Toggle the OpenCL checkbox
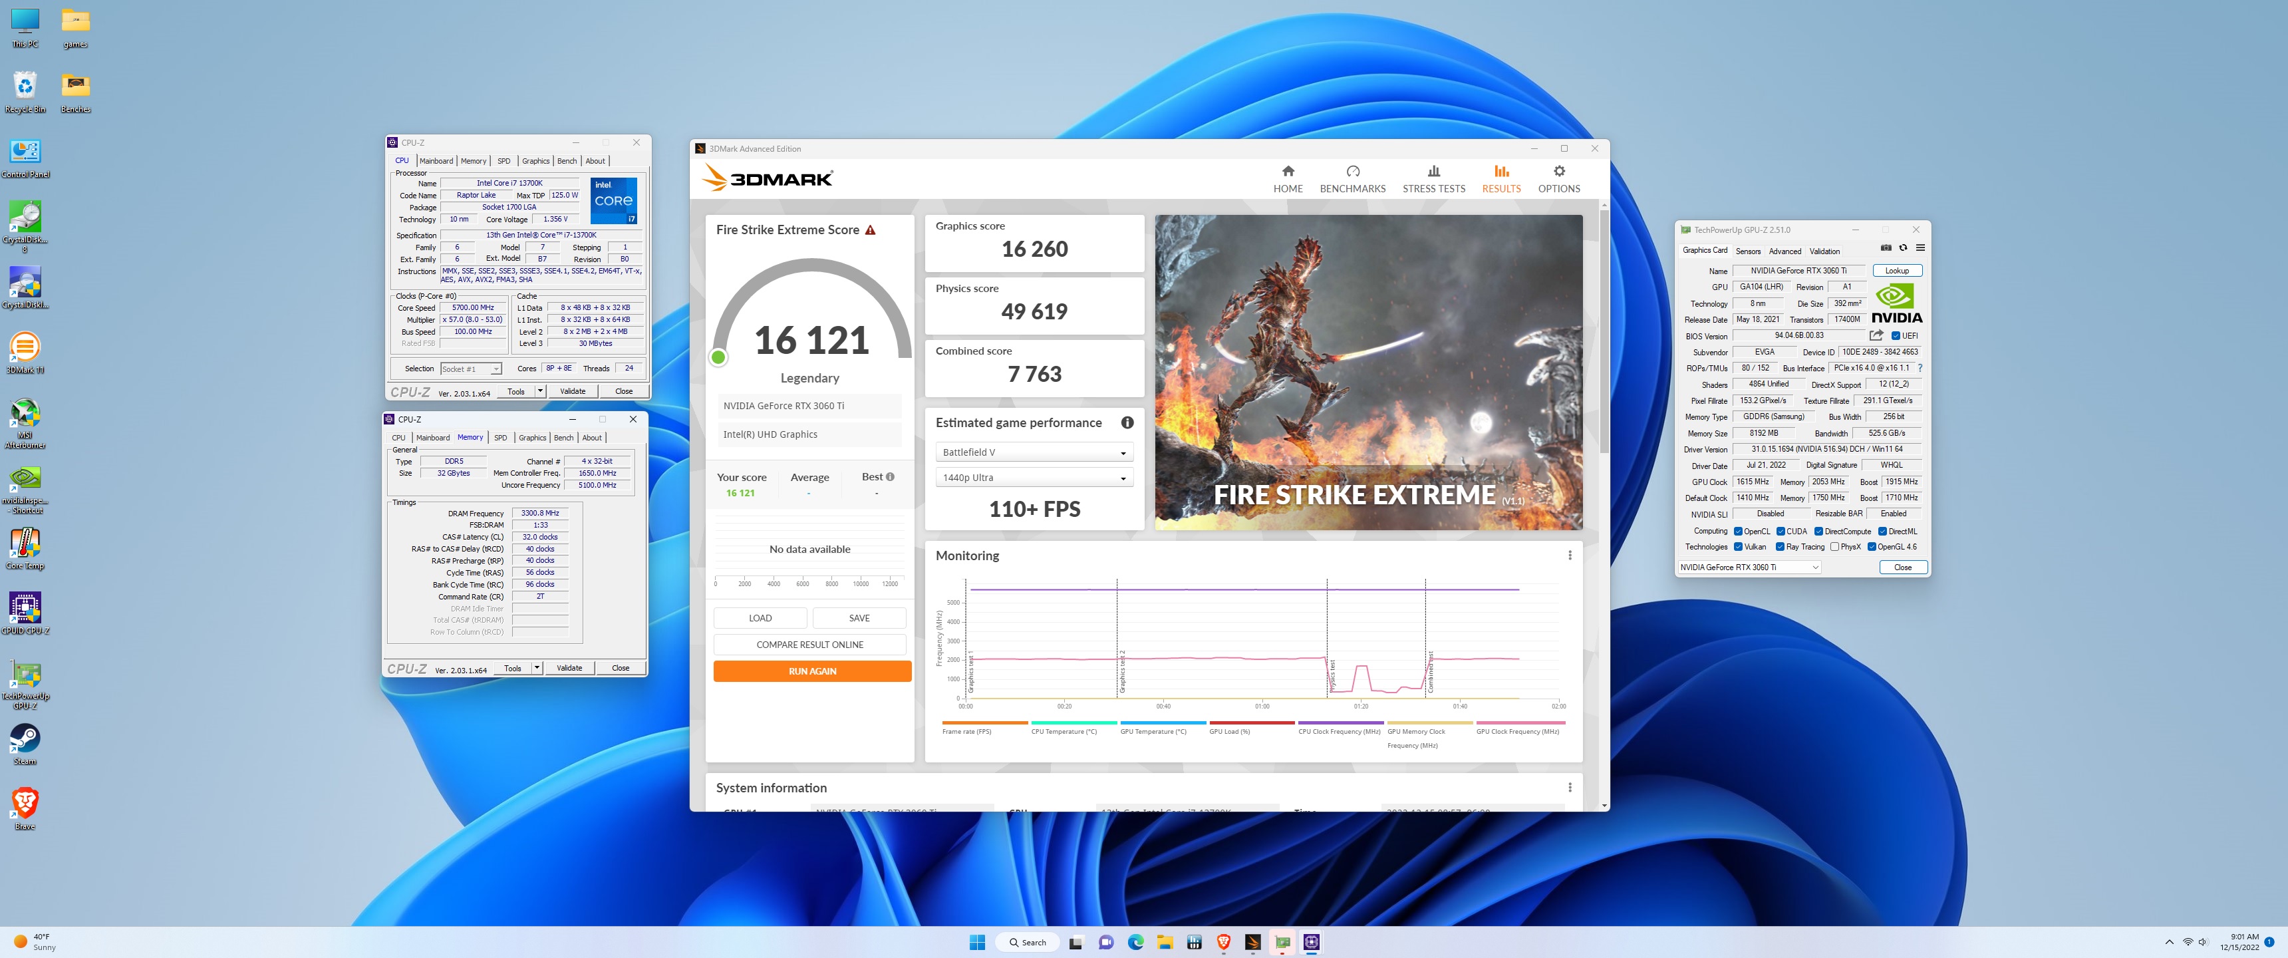Screen dimensions: 2288x958 coord(1737,532)
